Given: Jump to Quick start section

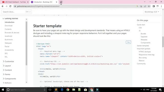Looking at the screenshot, I should (x=141, y=25).
